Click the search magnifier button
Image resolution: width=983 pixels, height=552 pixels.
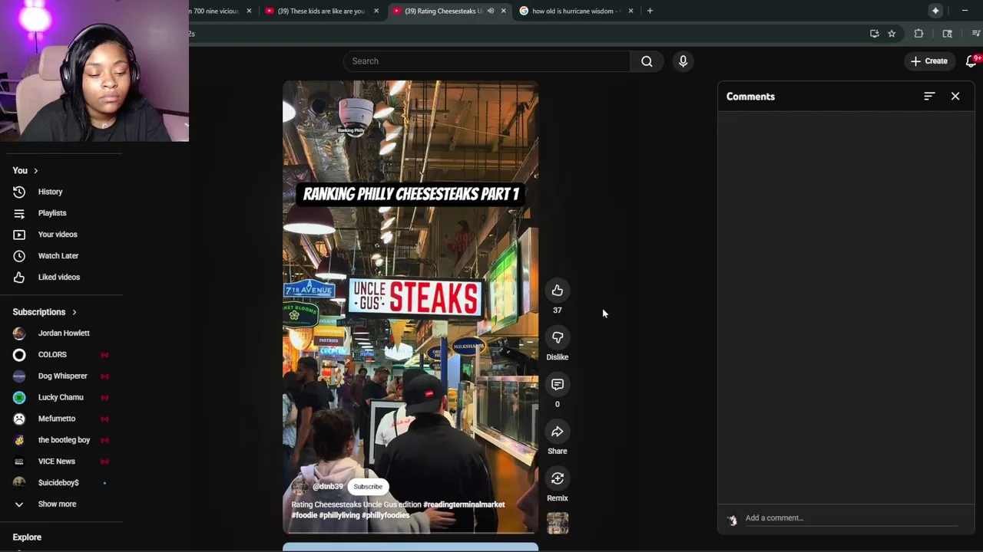click(647, 61)
